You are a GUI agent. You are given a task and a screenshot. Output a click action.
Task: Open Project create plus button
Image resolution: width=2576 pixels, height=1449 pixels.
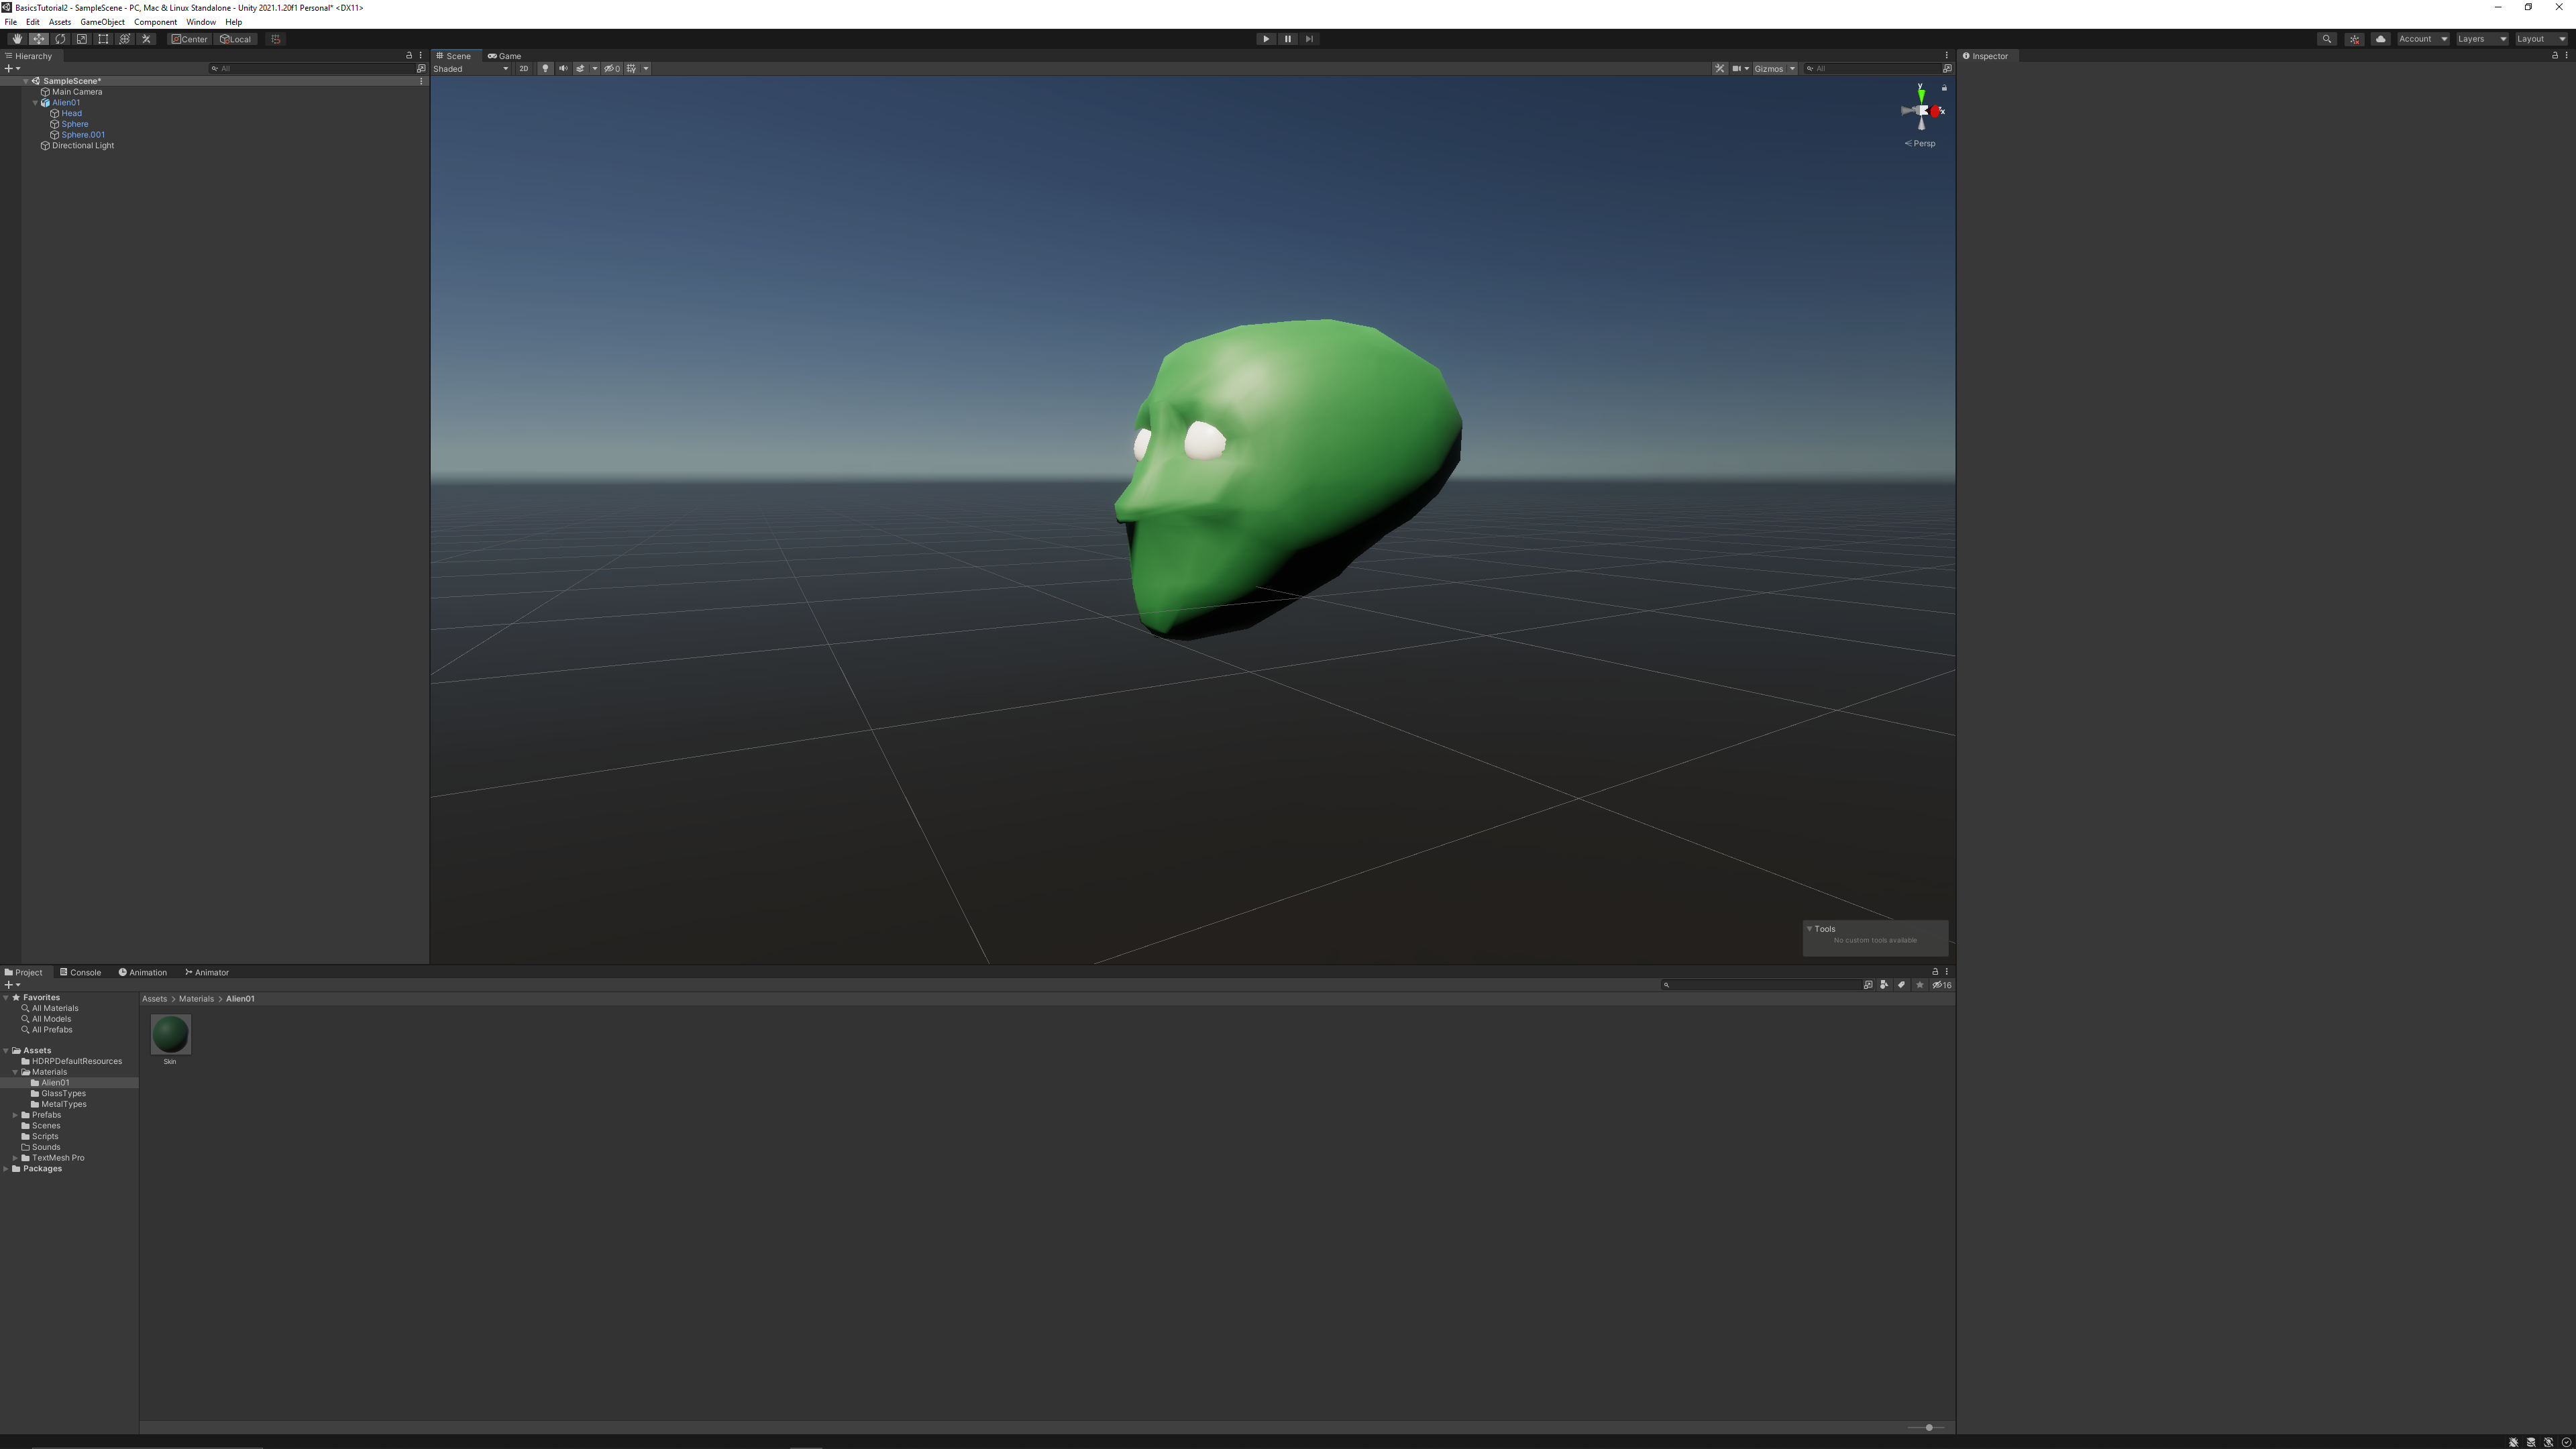[12, 985]
